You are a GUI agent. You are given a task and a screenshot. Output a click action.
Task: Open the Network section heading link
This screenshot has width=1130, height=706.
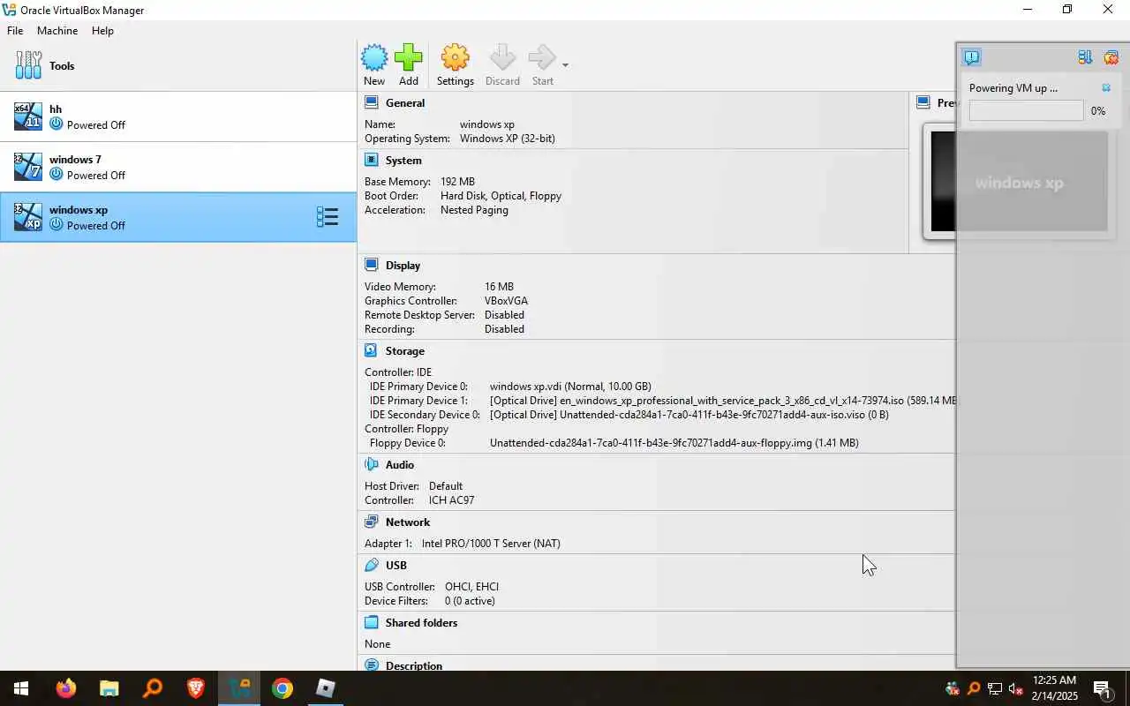point(408,522)
